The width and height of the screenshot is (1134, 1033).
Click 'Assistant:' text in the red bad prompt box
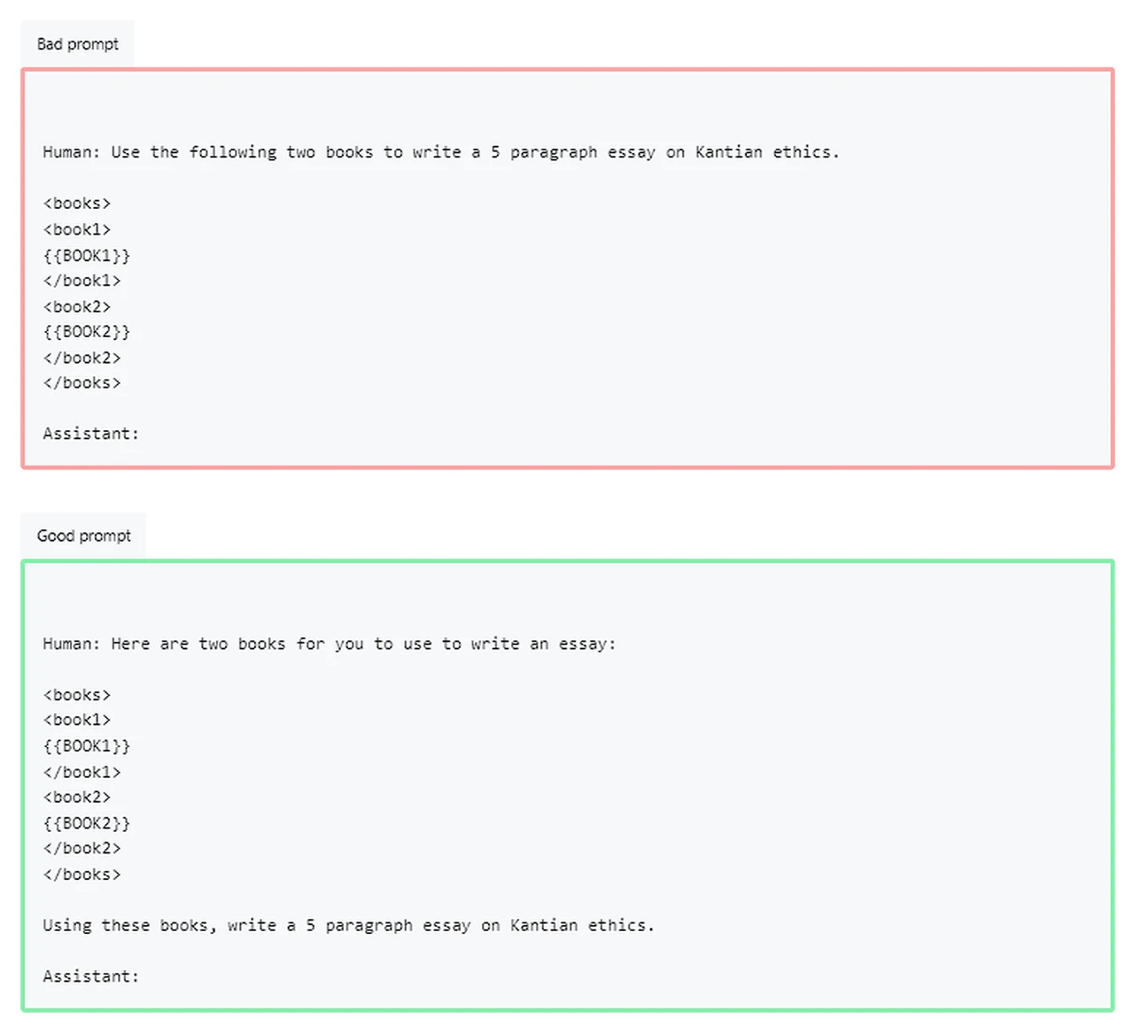coord(90,434)
